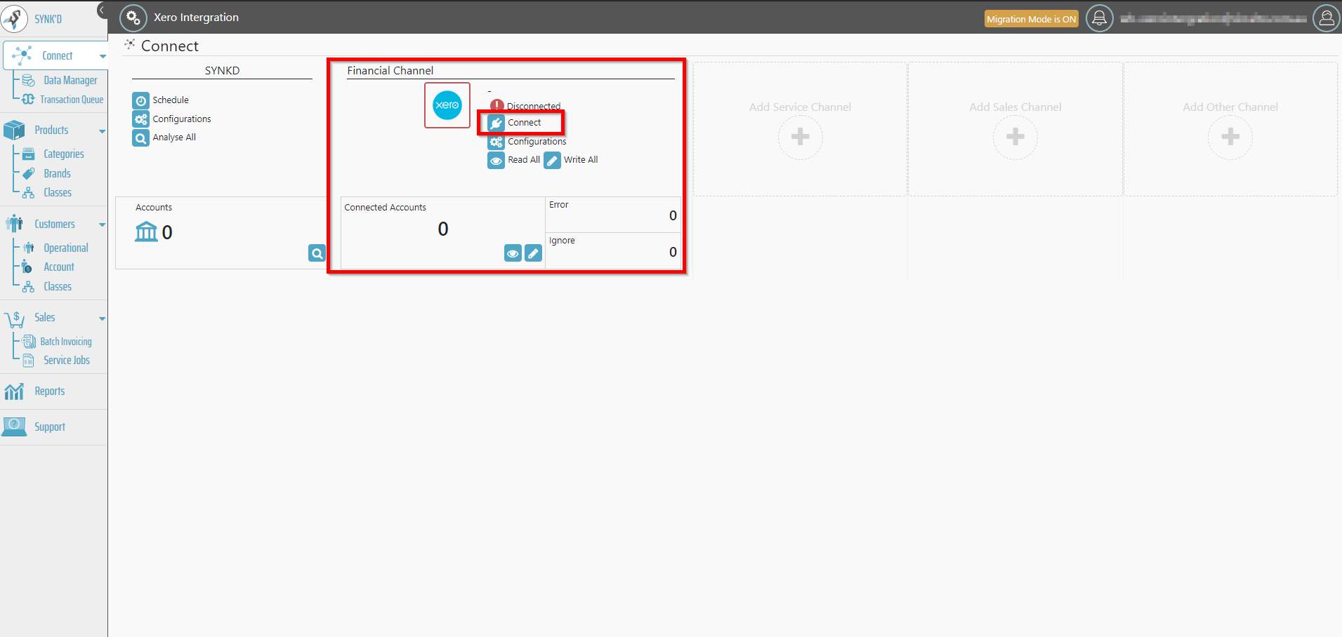Viewport: 1342px width, 637px height.
Task: Collapse the Products menu arrow
Action: point(103,131)
